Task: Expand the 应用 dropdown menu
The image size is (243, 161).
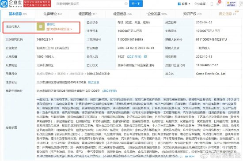Action: (x=190, y=4)
